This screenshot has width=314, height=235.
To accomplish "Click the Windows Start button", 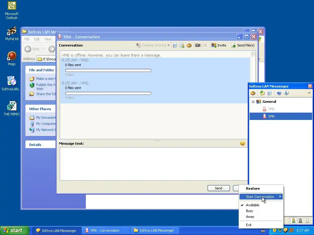I will click(x=14, y=231).
